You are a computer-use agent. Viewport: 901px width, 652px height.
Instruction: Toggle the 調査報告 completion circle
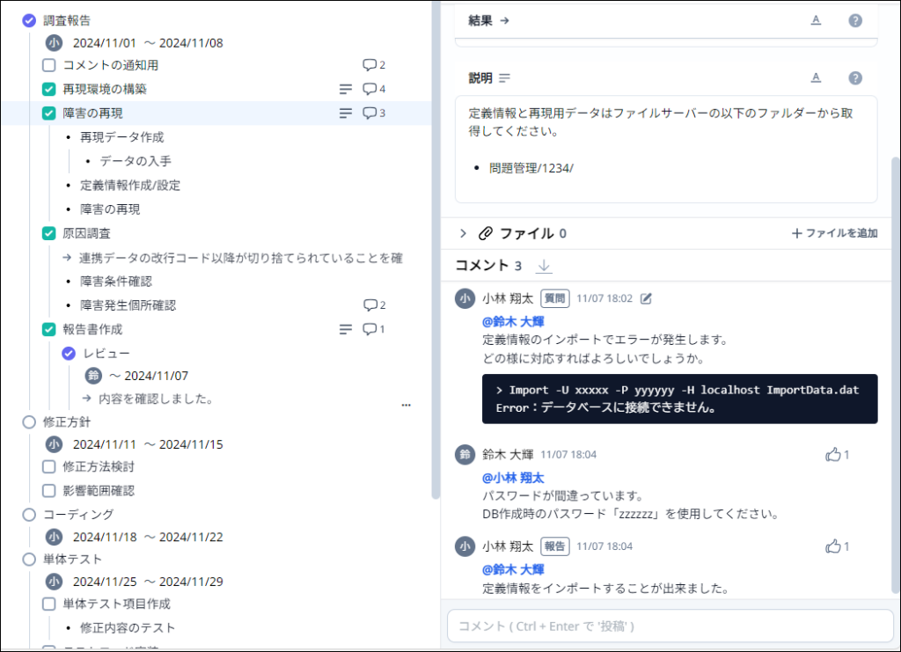(29, 21)
